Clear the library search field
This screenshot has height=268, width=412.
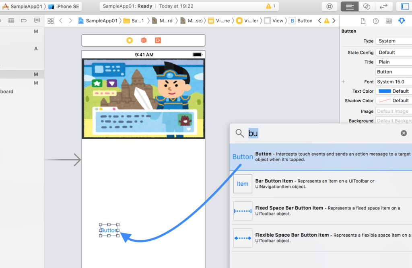click(404, 133)
